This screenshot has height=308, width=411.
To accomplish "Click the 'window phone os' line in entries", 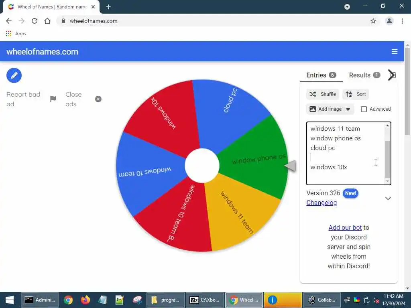I will tap(336, 138).
